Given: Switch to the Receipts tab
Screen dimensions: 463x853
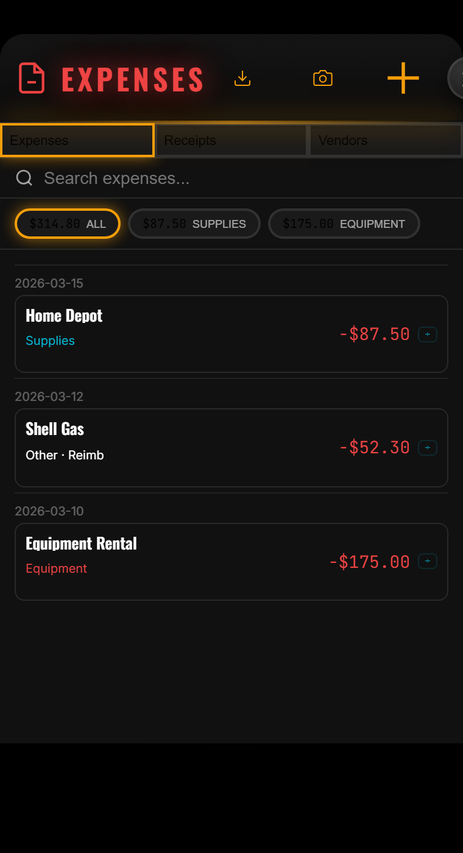Looking at the screenshot, I should pos(231,141).
